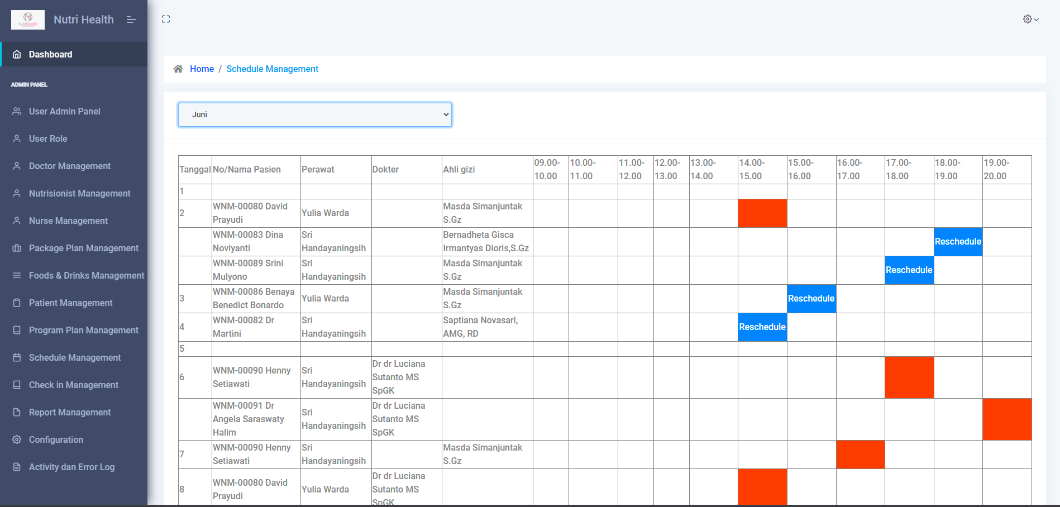Open Doctor Management in the sidebar
Viewport: 1060px width, 507px height.
69,166
